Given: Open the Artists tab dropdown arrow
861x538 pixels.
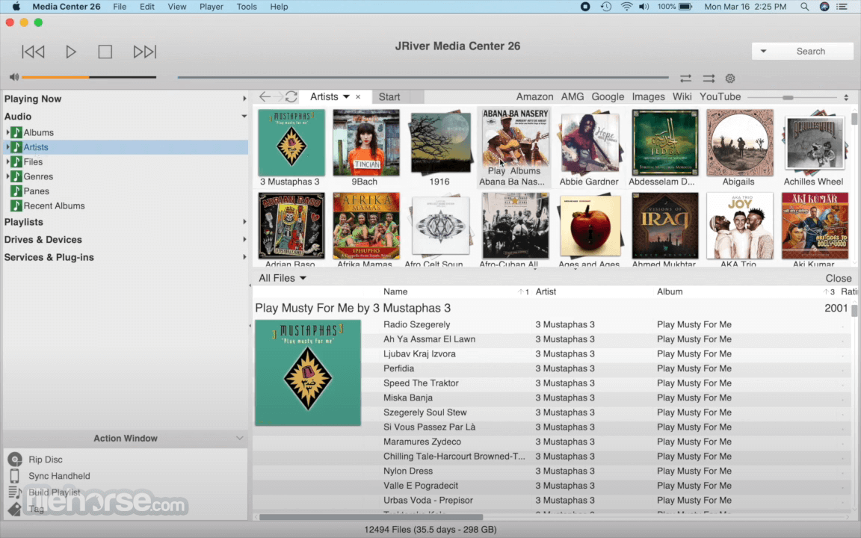Looking at the screenshot, I should tap(346, 96).
